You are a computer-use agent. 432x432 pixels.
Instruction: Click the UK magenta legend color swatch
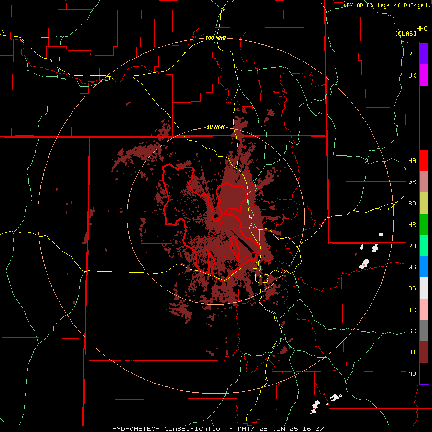pos(424,75)
